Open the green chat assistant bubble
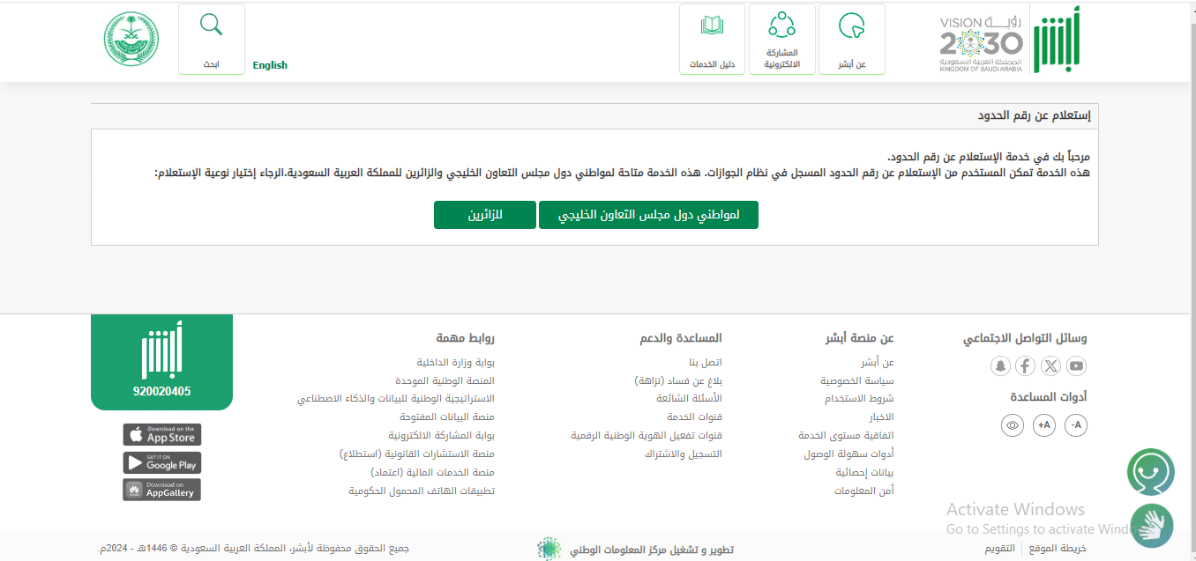The height and width of the screenshot is (561, 1196). click(x=1151, y=472)
